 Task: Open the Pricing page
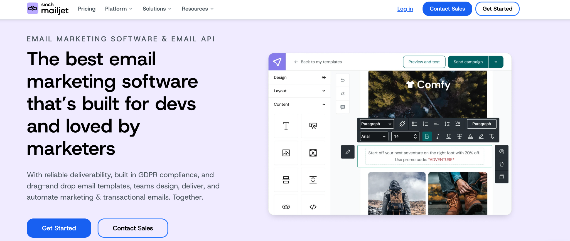pyautogui.click(x=87, y=9)
